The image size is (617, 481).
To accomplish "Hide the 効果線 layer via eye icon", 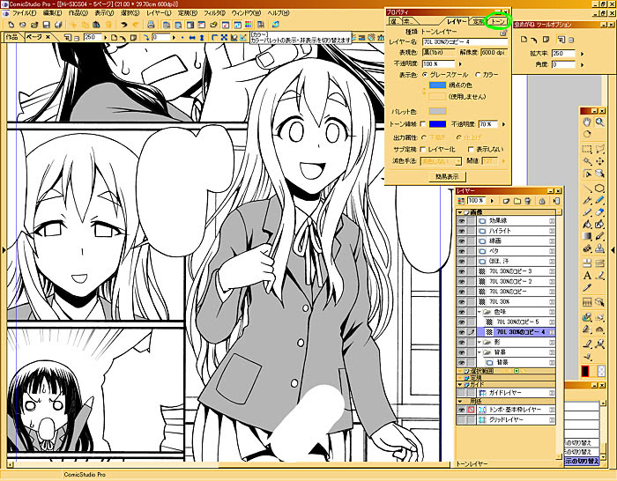I will click(461, 221).
